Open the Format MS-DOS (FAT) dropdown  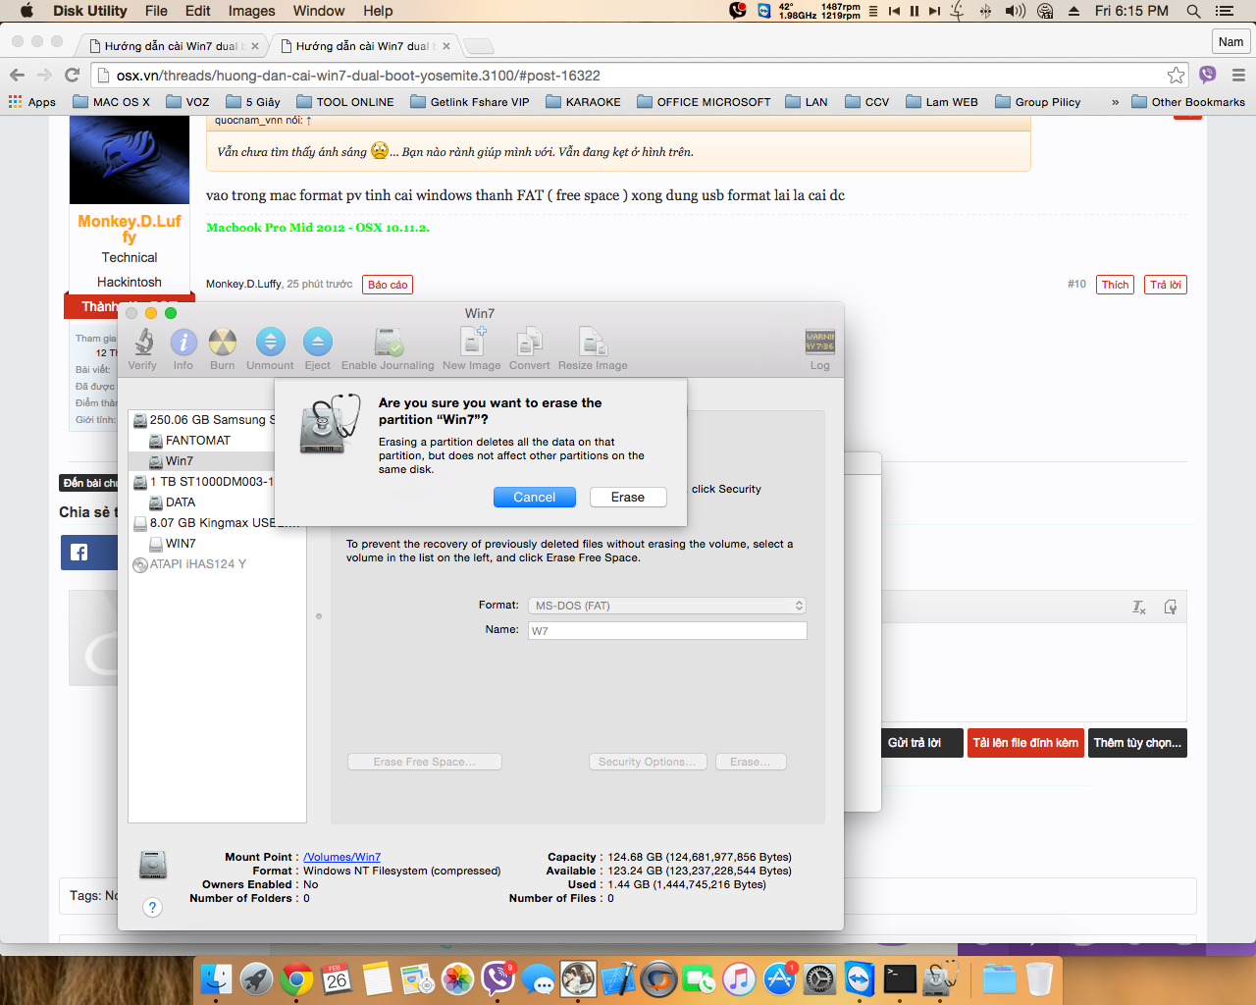click(x=667, y=606)
